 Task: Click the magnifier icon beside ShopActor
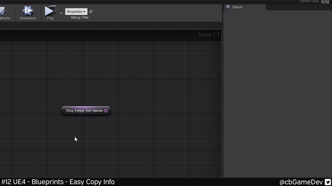pyautogui.click(x=91, y=12)
